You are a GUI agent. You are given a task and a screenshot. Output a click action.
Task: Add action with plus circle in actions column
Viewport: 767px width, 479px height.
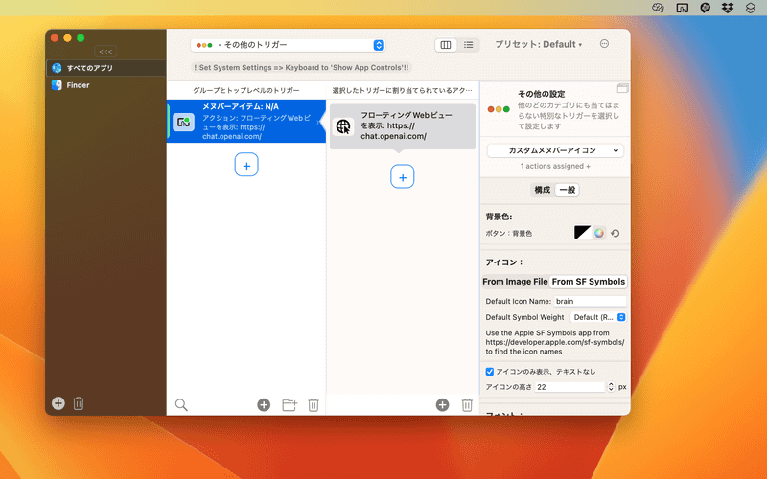click(442, 404)
